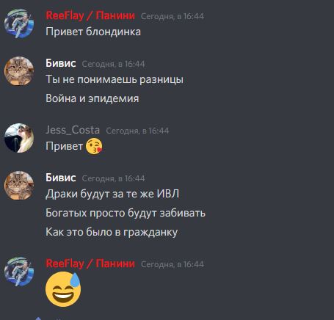Screen dimensions: 334x320
Task: Select the message 'Драки будут за те же ИВЛ'
Action: 112,194
